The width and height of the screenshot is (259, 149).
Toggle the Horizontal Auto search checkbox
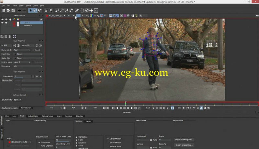click(151, 140)
